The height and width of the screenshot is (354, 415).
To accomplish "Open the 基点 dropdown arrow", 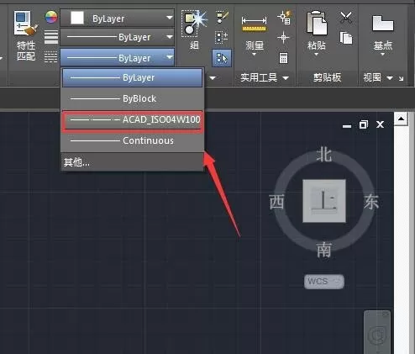I will pos(383,55).
